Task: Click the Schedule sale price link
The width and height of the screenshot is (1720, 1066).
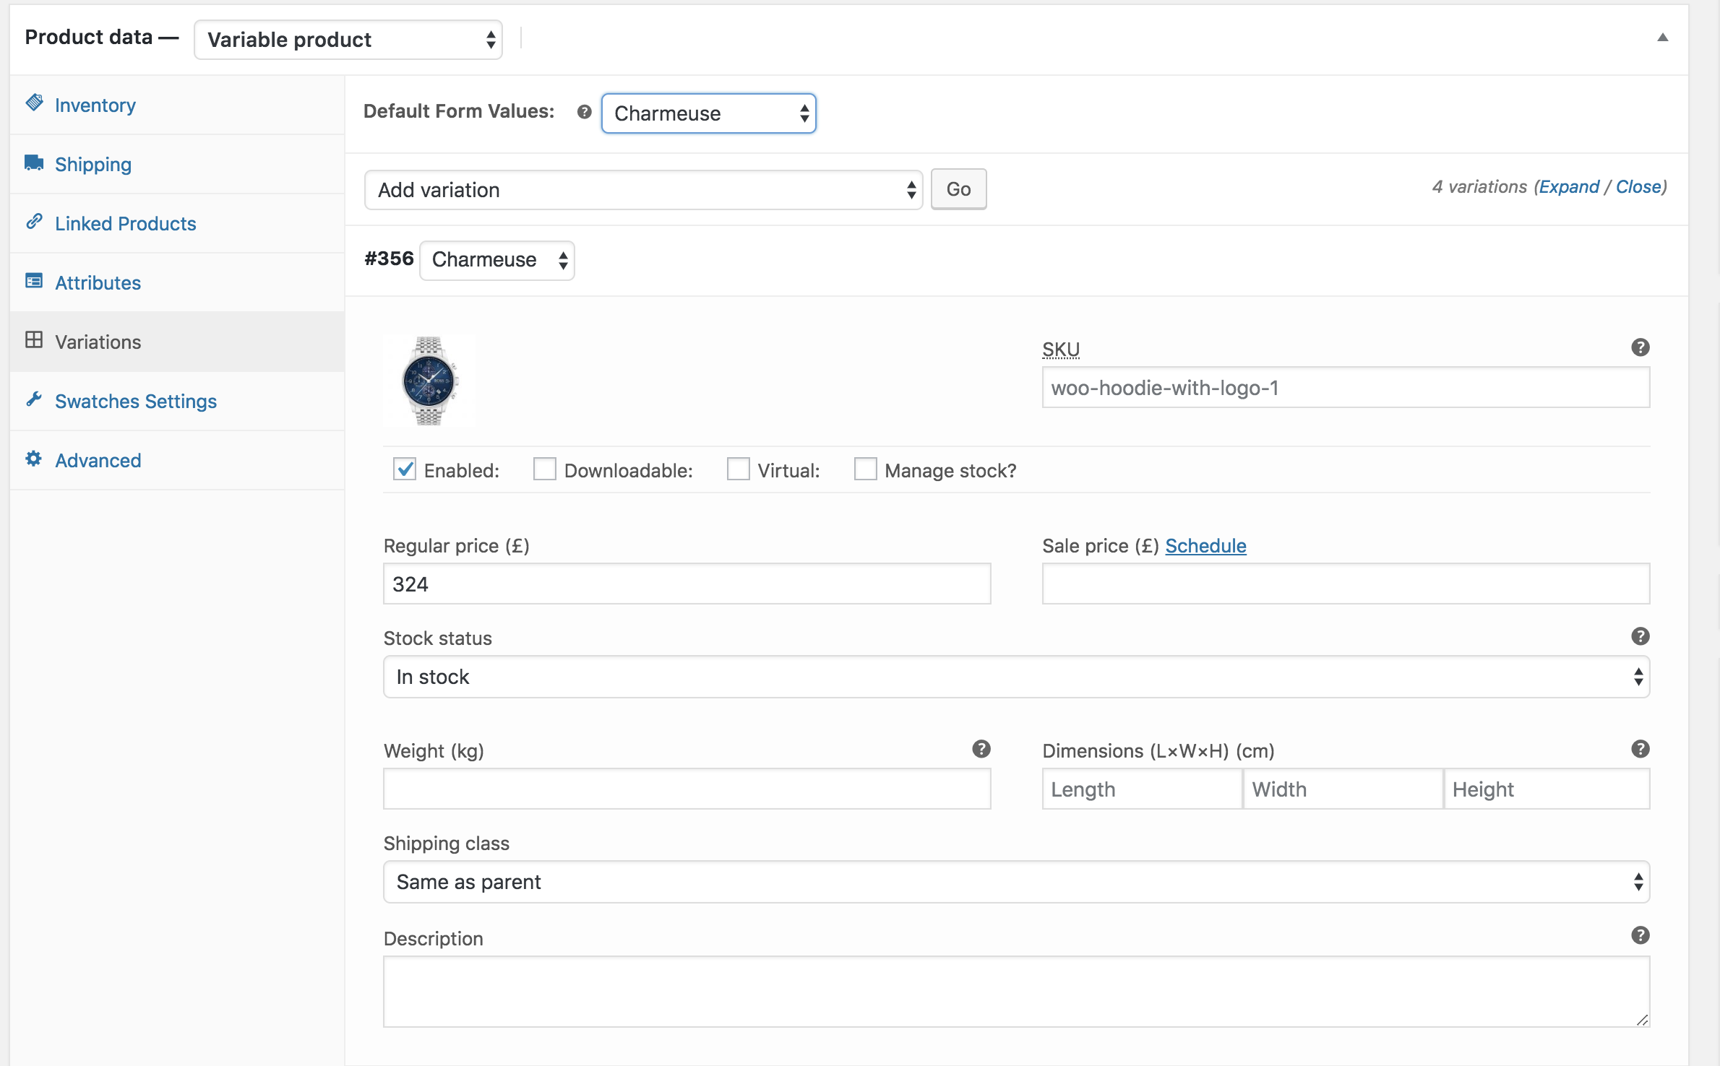Action: point(1205,546)
